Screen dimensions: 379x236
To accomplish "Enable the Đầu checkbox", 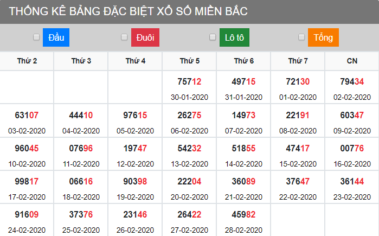I will 36,37.
